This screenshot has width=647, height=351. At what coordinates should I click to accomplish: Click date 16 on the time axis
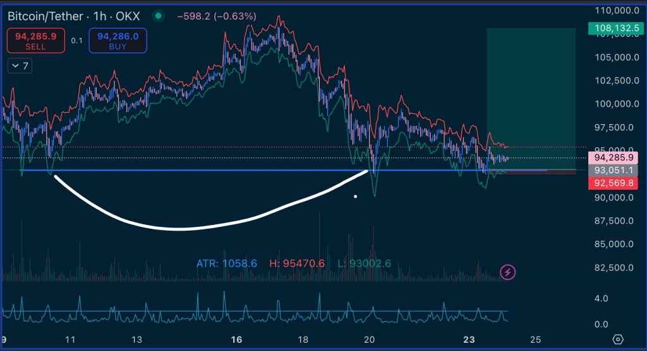[x=237, y=340]
